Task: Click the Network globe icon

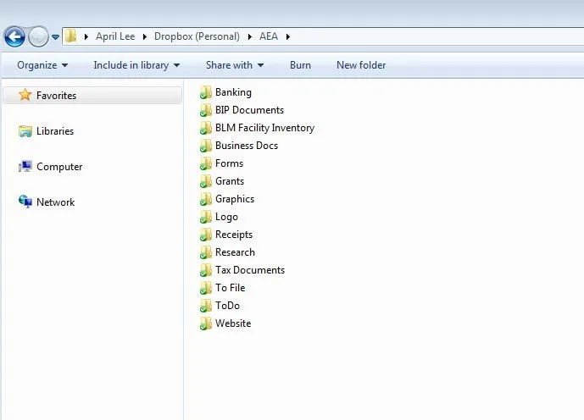Action: point(25,202)
